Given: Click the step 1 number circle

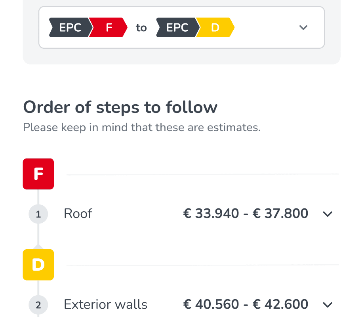Looking at the screenshot, I should click(38, 214).
